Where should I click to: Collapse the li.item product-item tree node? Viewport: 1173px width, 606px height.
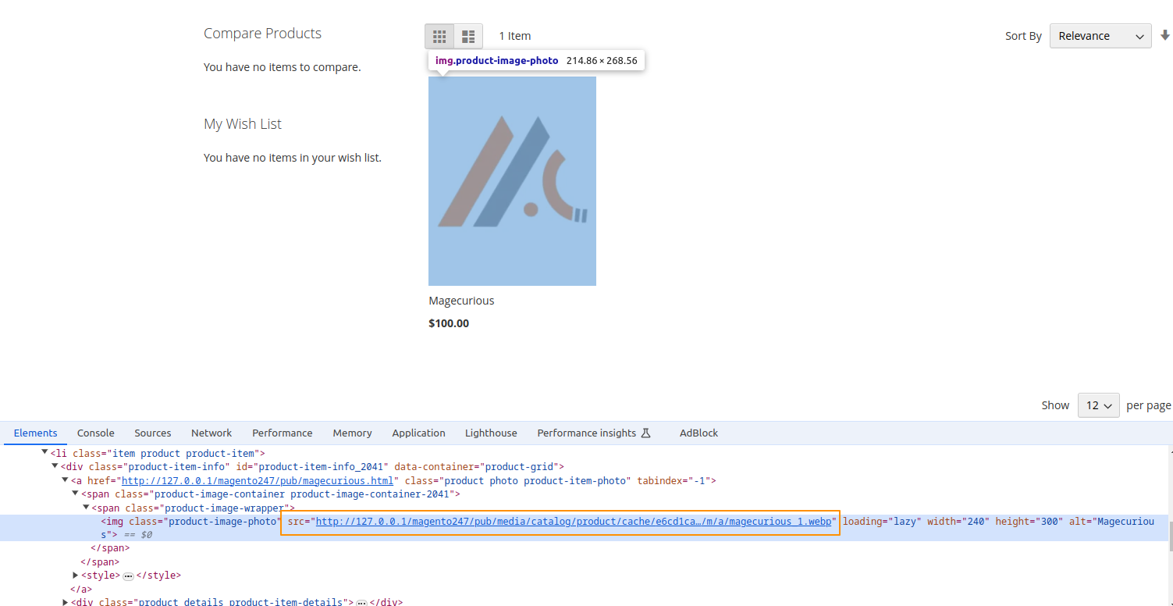click(44, 453)
